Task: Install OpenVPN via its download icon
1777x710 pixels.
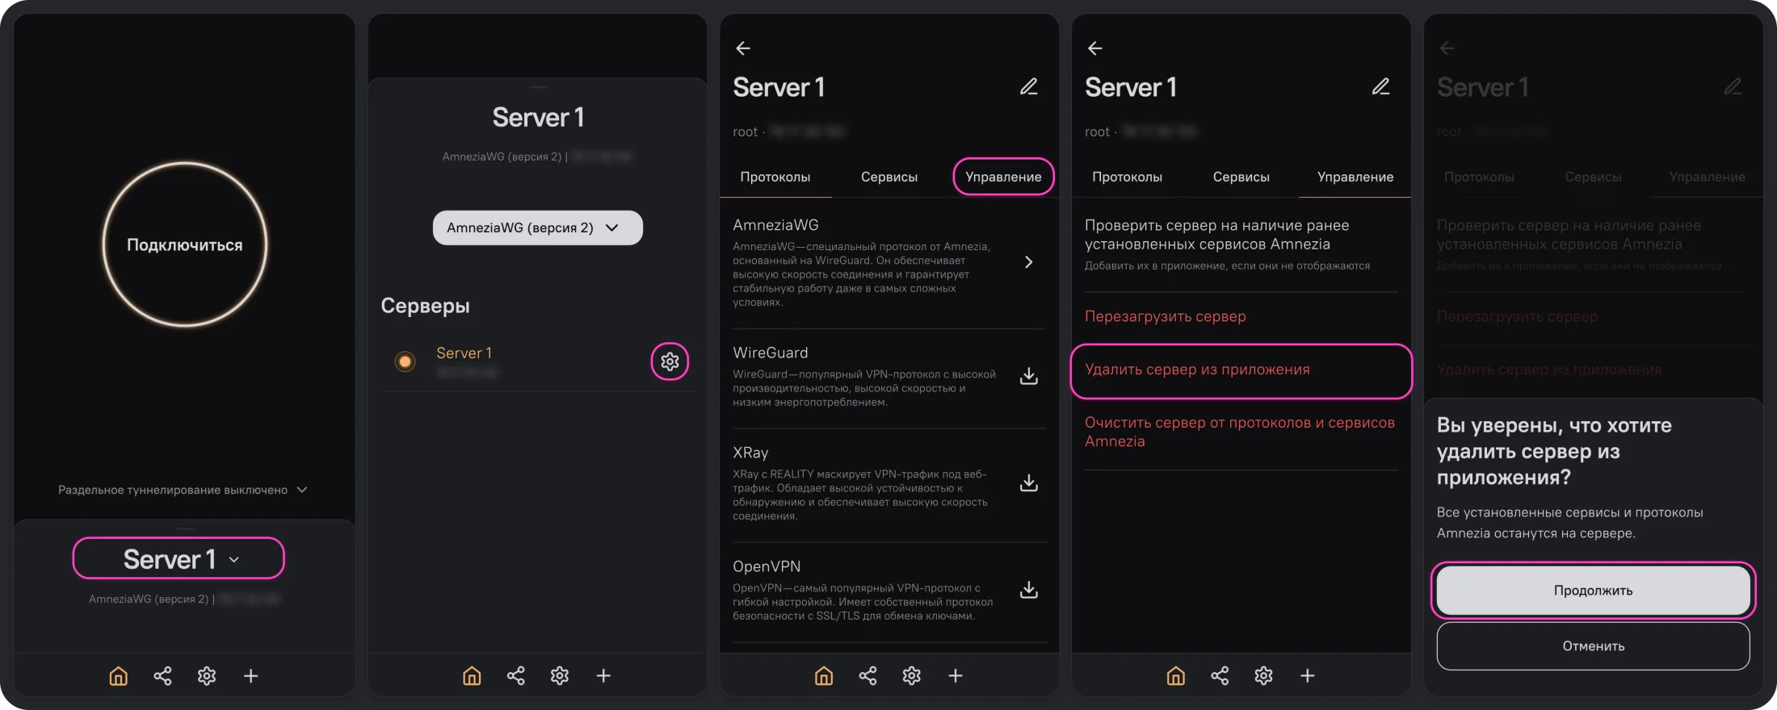Action: (x=1029, y=590)
